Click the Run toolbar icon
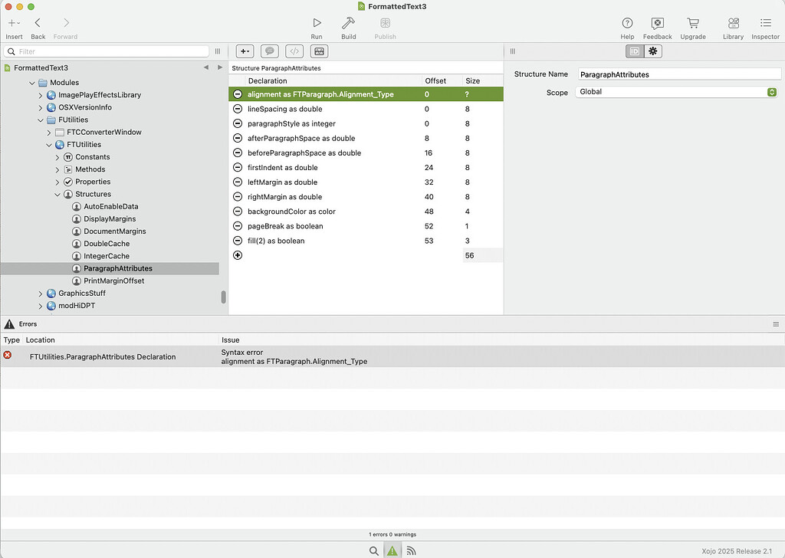The width and height of the screenshot is (785, 558). click(x=317, y=24)
